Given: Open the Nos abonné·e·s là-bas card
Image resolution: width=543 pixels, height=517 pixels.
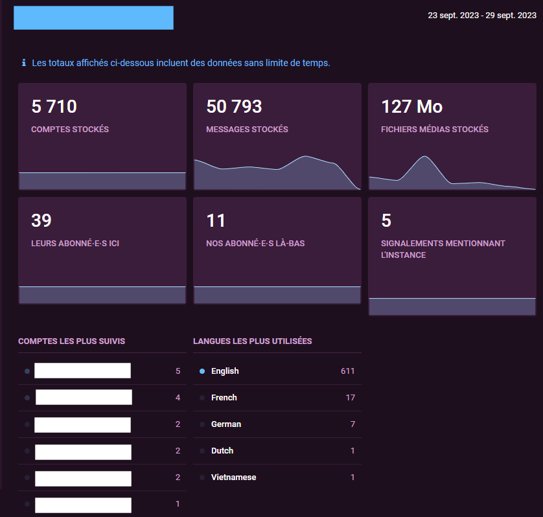Looking at the screenshot, I should point(277,250).
